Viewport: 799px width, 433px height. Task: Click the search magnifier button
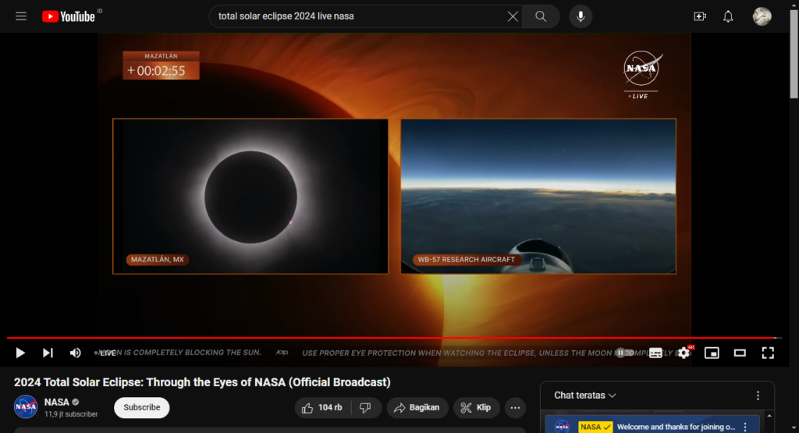click(541, 16)
